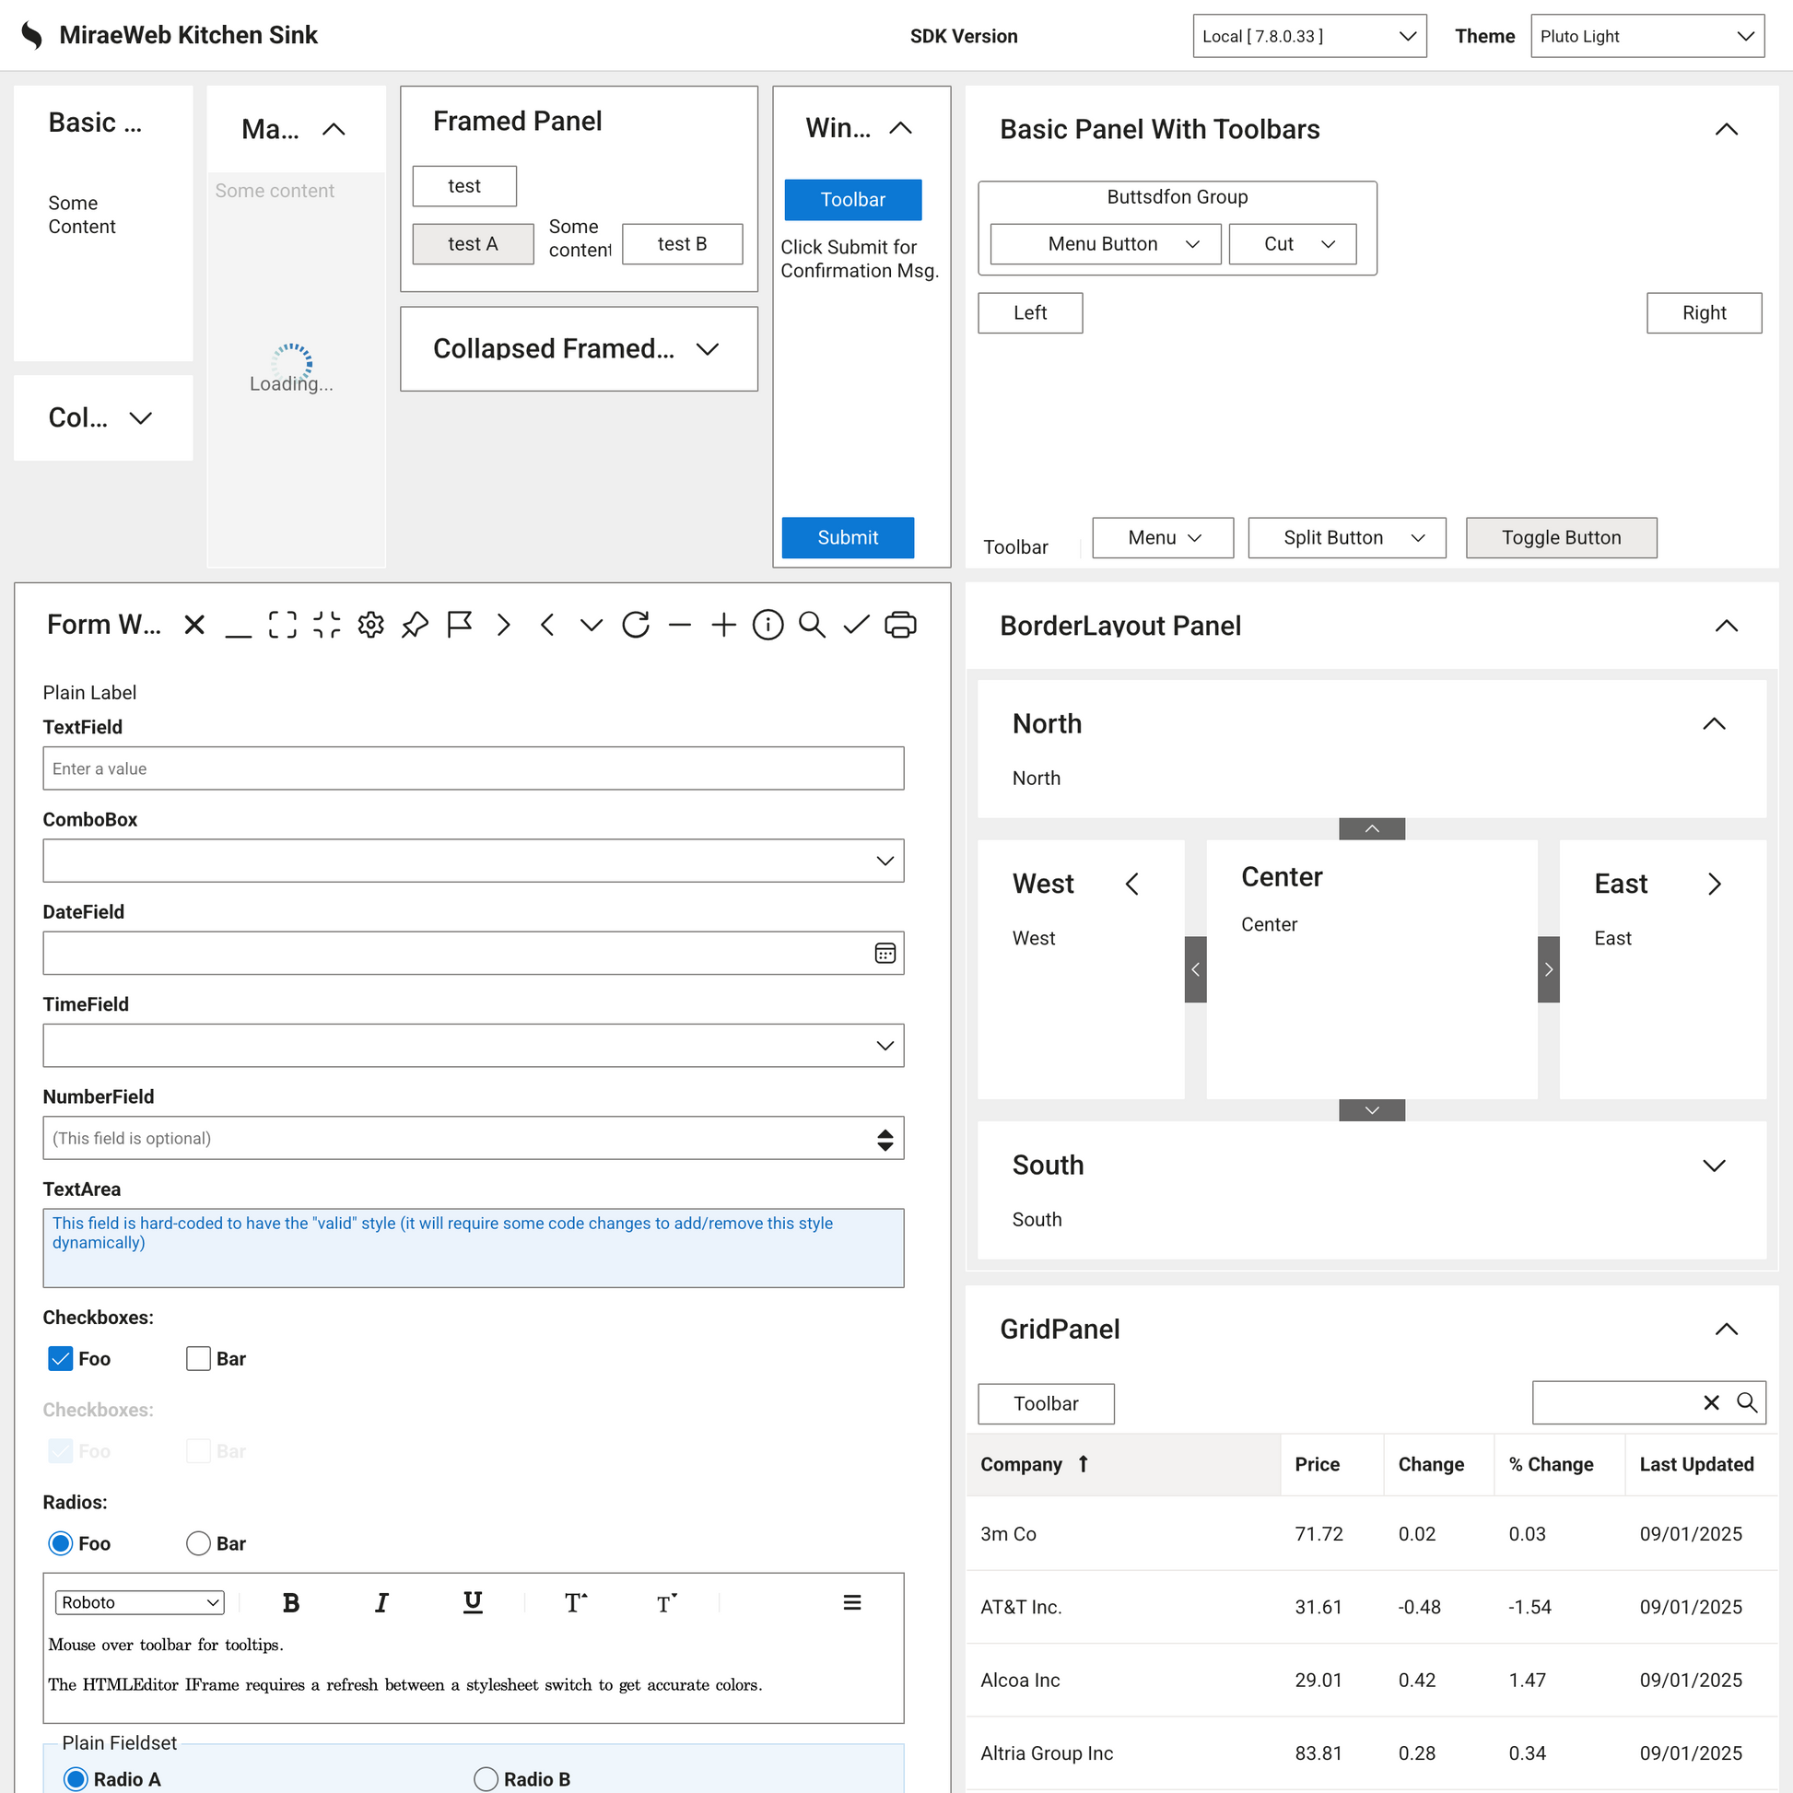Open the Theme dropdown
Image resolution: width=1793 pixels, height=1793 pixels.
[1647, 36]
